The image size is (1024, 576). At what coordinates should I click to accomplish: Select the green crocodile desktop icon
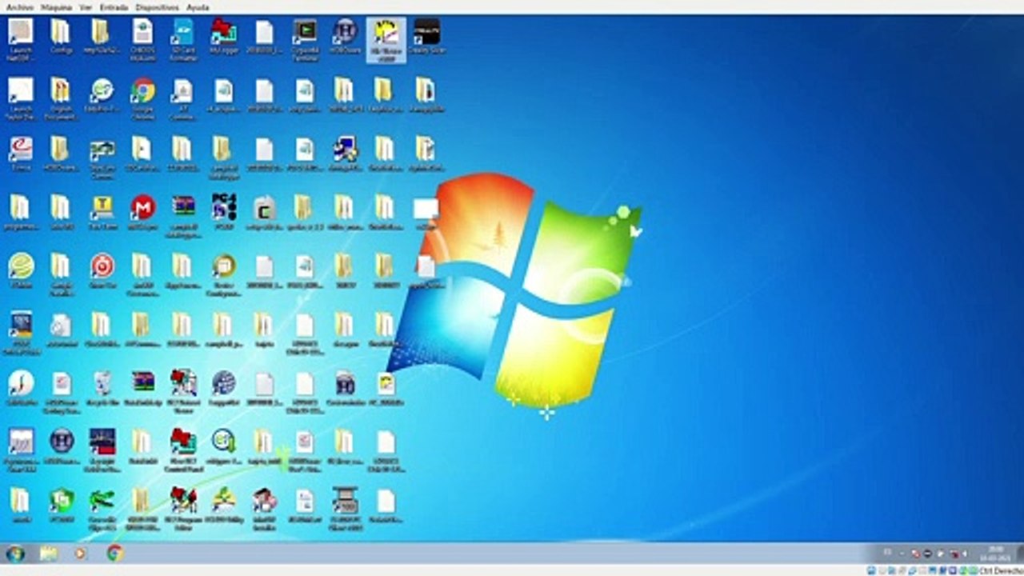click(x=102, y=507)
